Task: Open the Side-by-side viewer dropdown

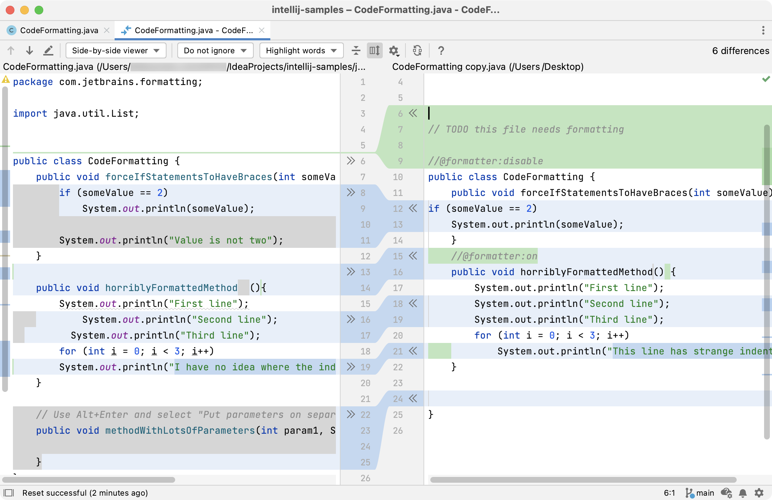Action: tap(113, 51)
